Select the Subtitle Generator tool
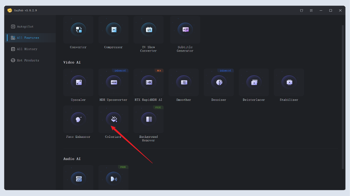Image resolution: width=350 pixels, height=196 pixels. tap(185, 30)
